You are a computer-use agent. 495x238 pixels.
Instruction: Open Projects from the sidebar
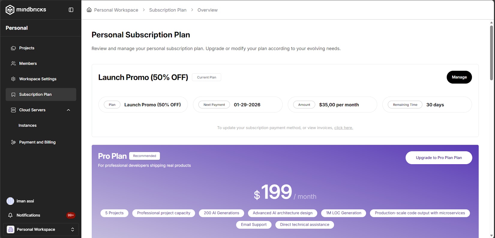(27, 48)
